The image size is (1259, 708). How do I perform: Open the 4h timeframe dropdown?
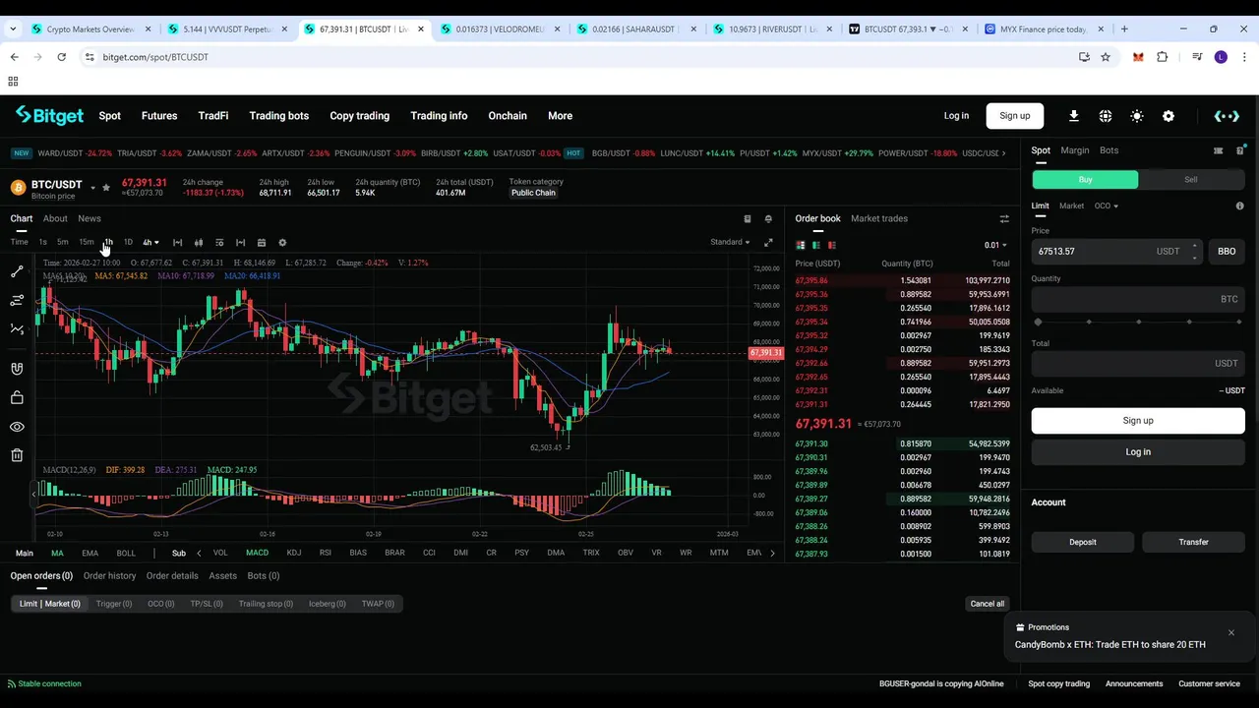coord(150,243)
